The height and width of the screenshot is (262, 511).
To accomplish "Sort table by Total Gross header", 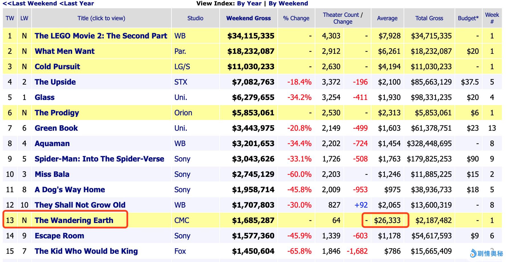I will [429, 18].
